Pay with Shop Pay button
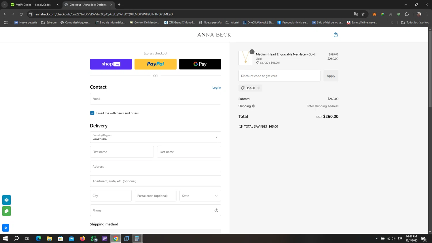The width and height of the screenshot is (432, 243). (111, 64)
